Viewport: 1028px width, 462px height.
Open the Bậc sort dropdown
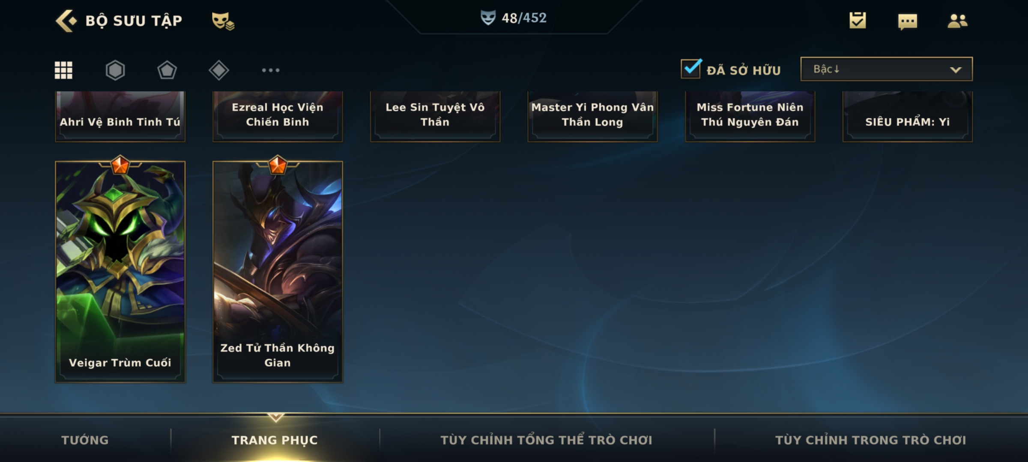click(x=886, y=69)
